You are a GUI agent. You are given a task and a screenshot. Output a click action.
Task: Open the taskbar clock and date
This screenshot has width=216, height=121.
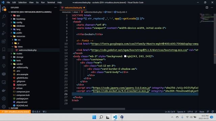204,117
